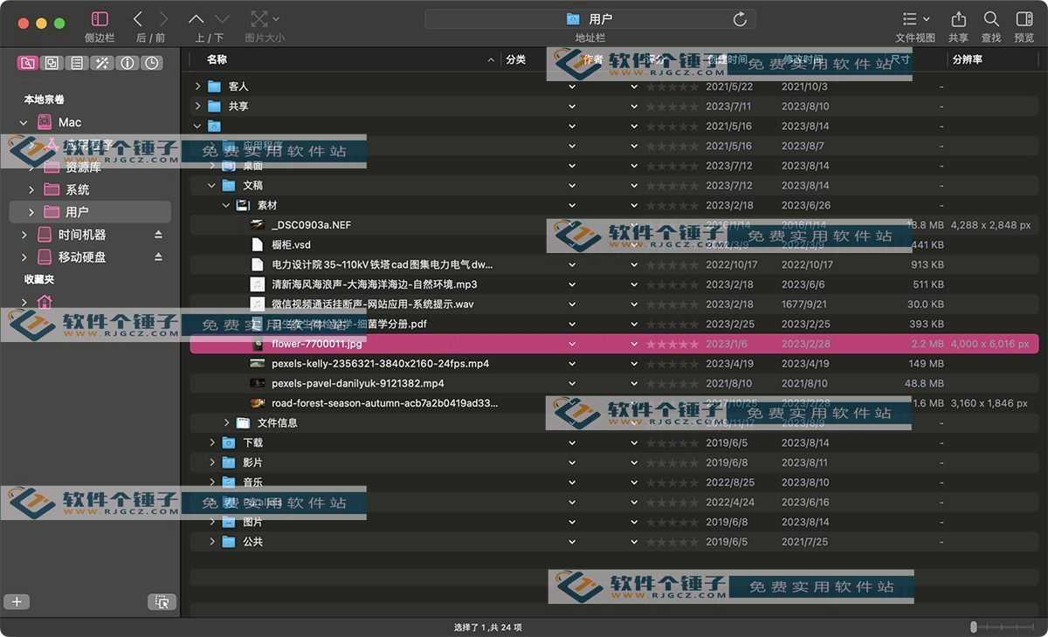Image resolution: width=1048 pixels, height=637 pixels.
Task: Expand 用户 folder in sidebar
Action: (x=31, y=212)
